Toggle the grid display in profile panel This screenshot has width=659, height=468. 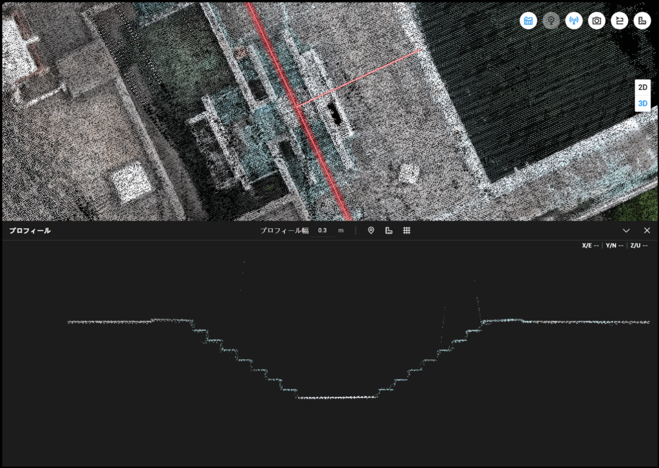pyautogui.click(x=407, y=231)
